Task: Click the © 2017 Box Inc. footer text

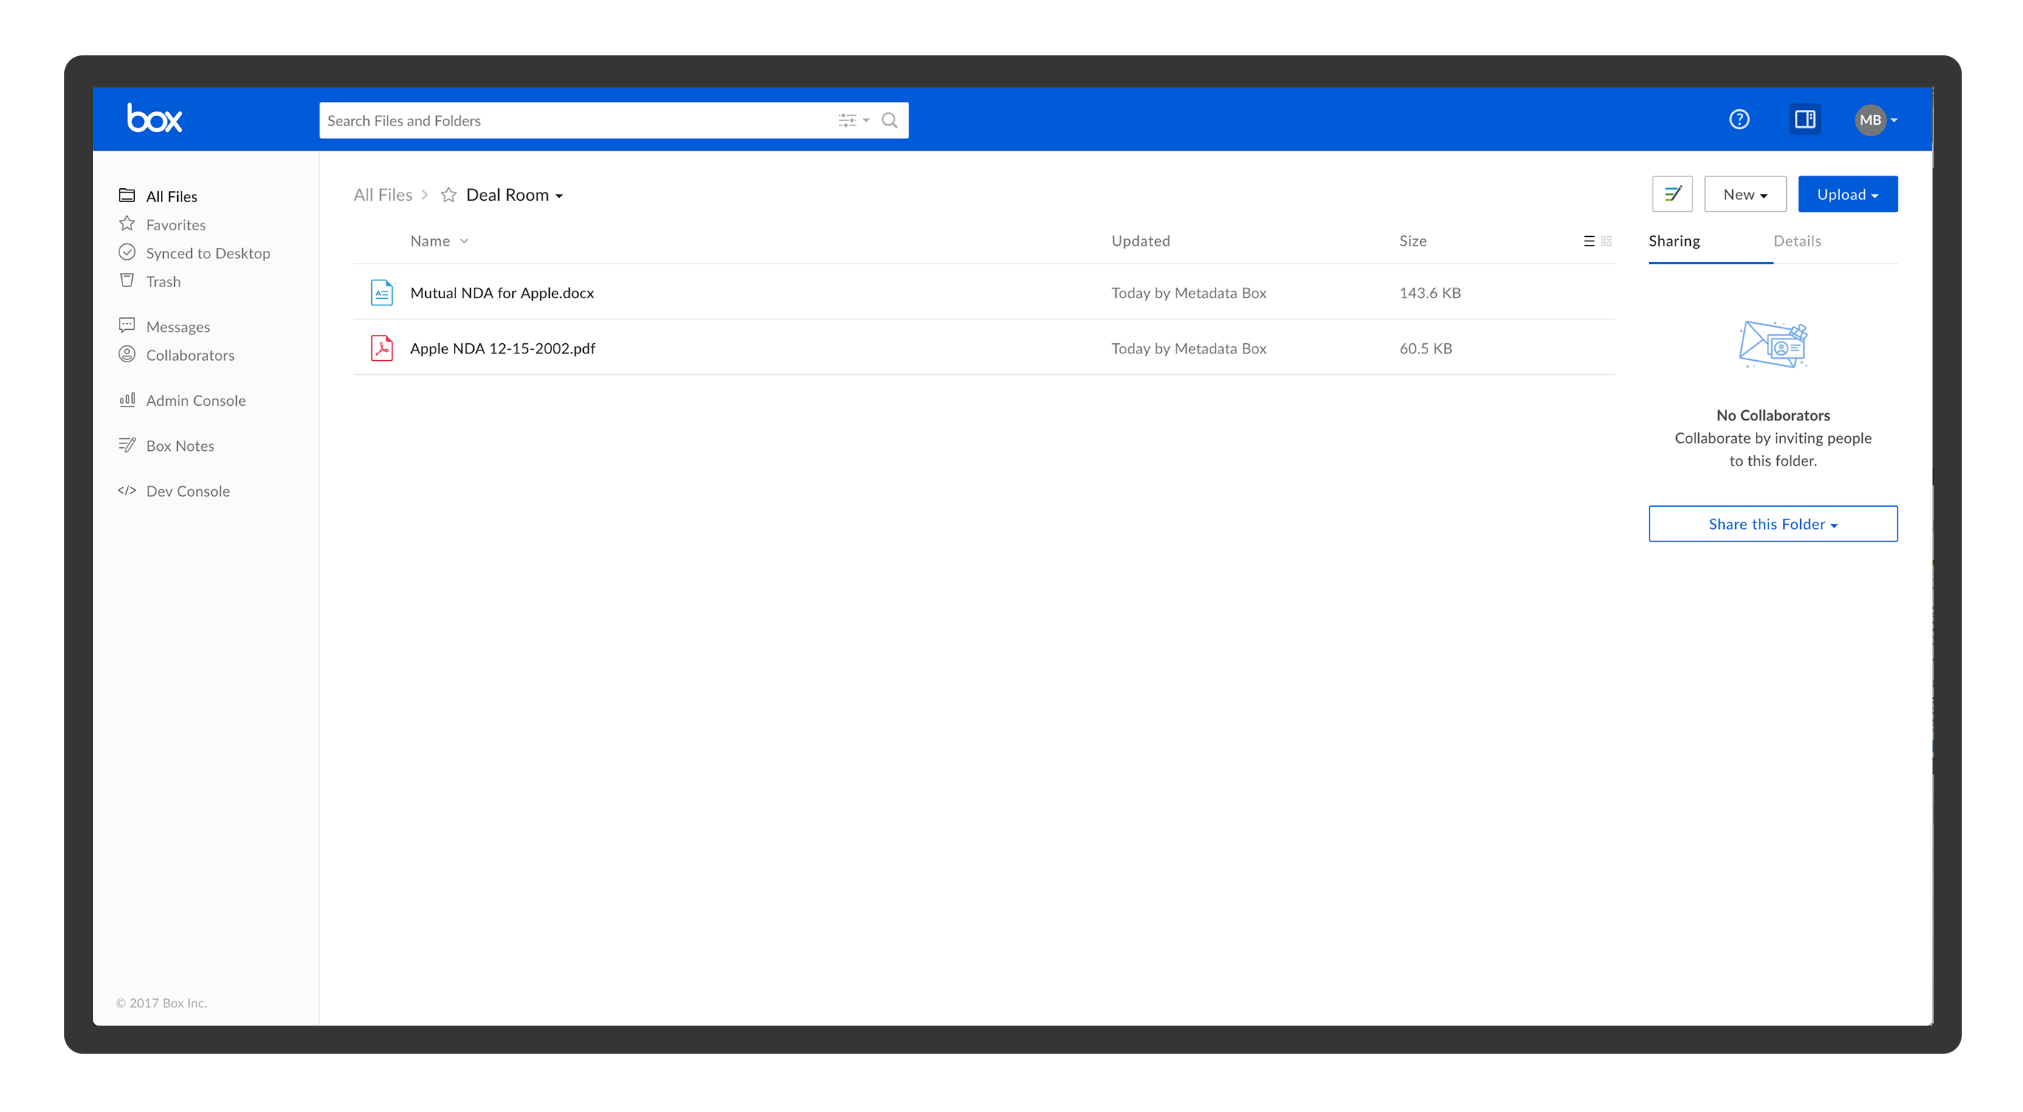Action: click(x=161, y=1003)
